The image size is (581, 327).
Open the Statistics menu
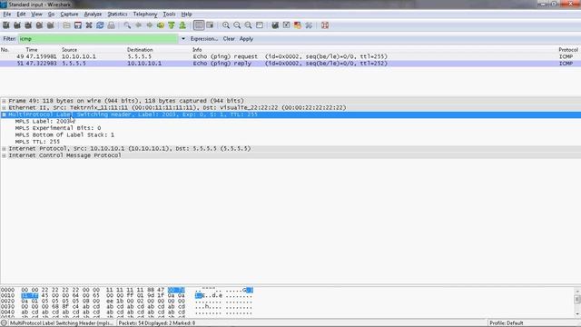pyautogui.click(x=117, y=15)
